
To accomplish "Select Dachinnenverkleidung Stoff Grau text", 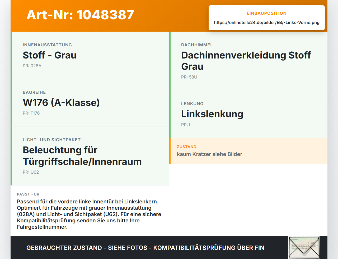I will (246, 61).
